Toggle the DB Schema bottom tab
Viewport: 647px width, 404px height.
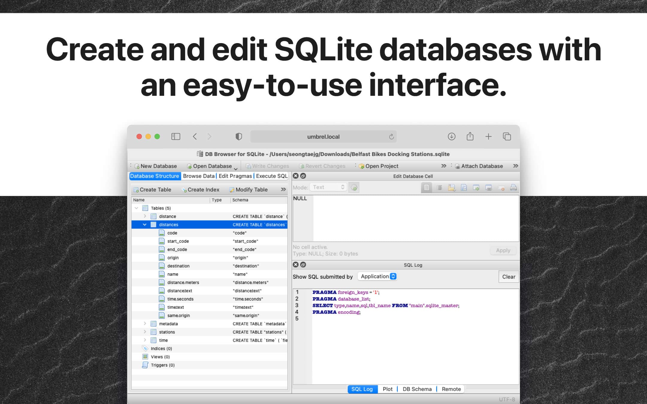[416, 389]
